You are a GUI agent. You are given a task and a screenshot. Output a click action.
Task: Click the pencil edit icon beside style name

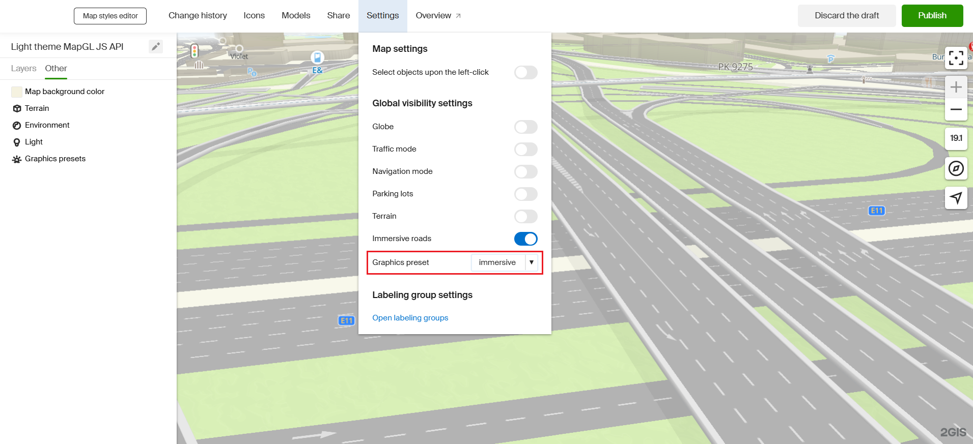click(156, 47)
